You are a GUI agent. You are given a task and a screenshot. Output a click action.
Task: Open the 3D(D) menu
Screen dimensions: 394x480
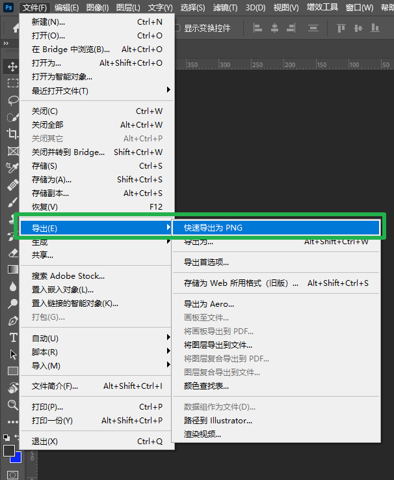[x=256, y=7]
